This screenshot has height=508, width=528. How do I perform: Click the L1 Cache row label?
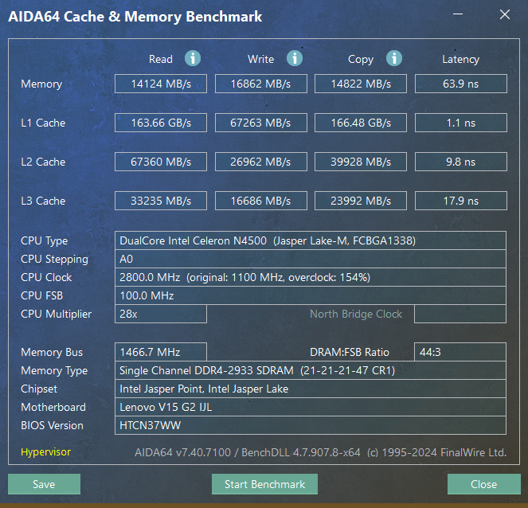pyautogui.click(x=43, y=123)
